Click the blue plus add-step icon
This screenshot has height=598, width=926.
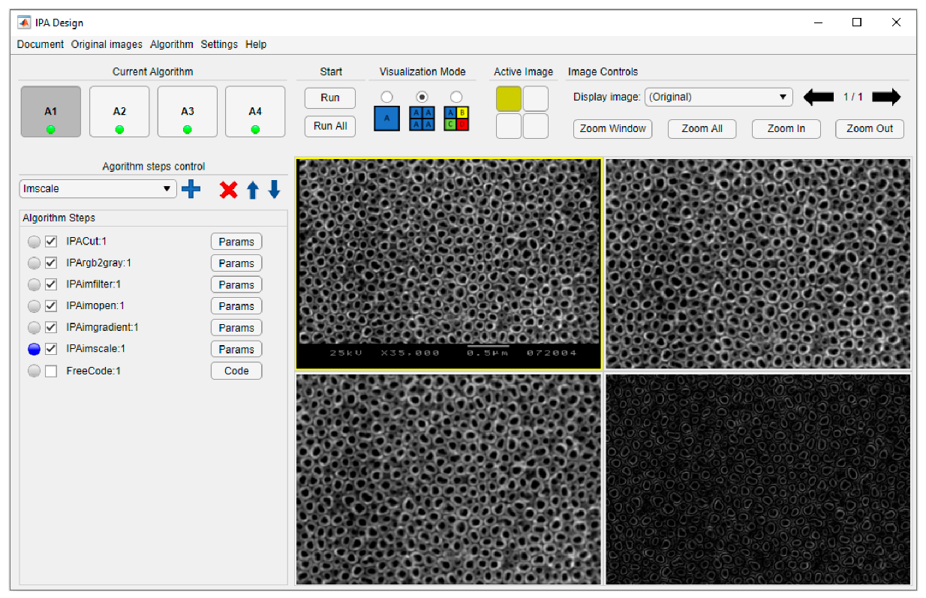click(x=191, y=189)
